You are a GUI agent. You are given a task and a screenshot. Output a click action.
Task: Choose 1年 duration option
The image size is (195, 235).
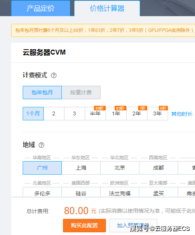116,113
